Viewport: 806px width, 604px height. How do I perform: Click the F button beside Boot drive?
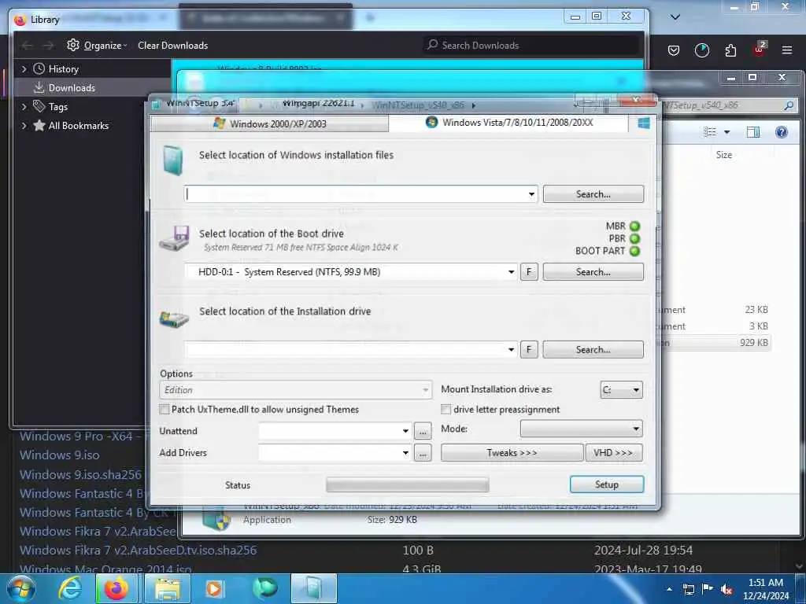[529, 271]
